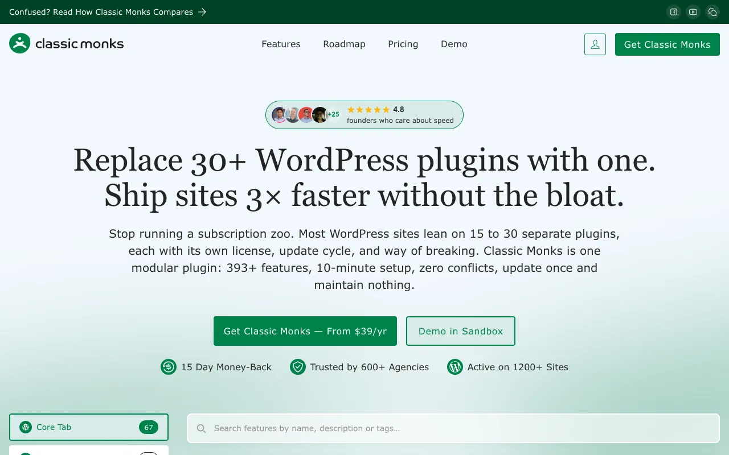
Task: Click the 'Active on 1200+ Sites' text
Action: [x=518, y=367]
